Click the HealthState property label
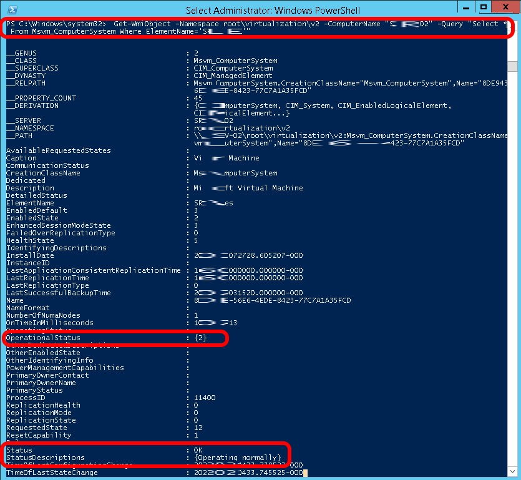The width and height of the screenshot is (521, 480). 30,240
